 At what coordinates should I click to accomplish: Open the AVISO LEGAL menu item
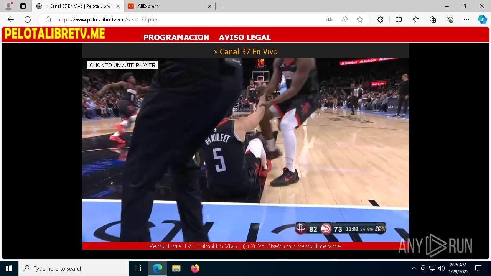pyautogui.click(x=245, y=38)
